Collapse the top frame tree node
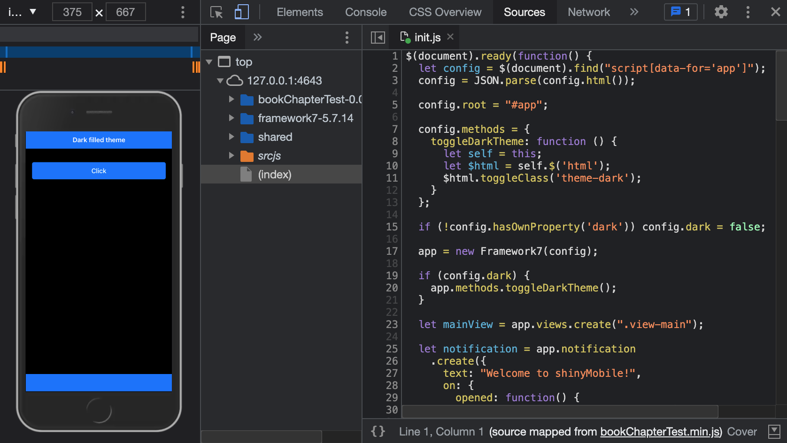 209,62
